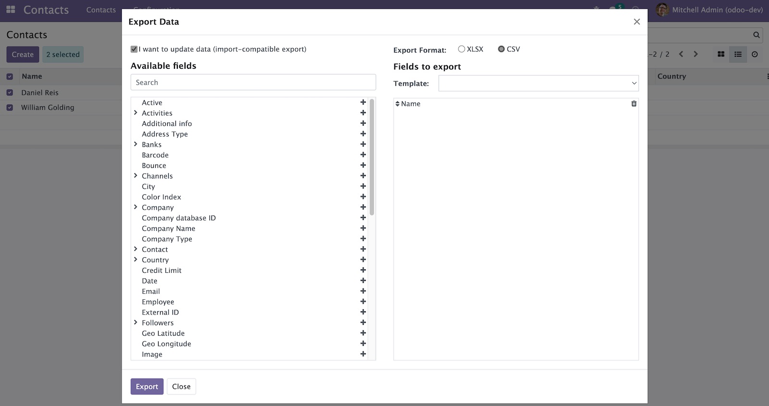Expand the Country field tree
This screenshot has height=406, width=769.
pyautogui.click(x=136, y=260)
